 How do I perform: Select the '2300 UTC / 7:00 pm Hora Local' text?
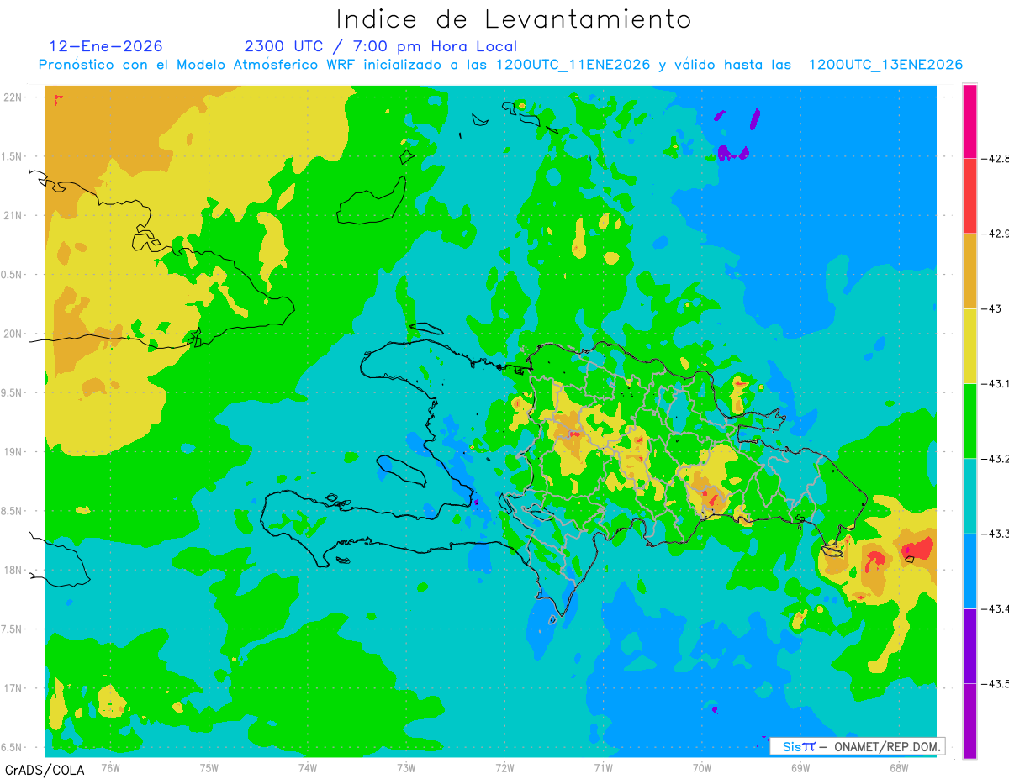pos(380,46)
